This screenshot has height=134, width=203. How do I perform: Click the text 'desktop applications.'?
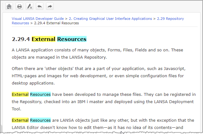[x=33, y=83]
